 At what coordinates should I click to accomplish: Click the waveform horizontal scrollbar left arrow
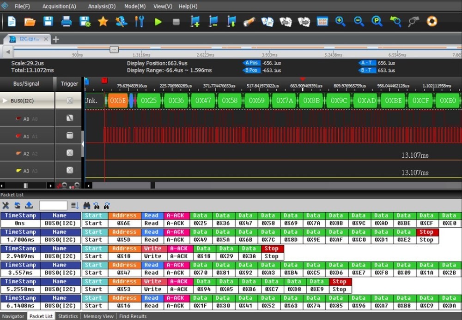tap(88, 185)
